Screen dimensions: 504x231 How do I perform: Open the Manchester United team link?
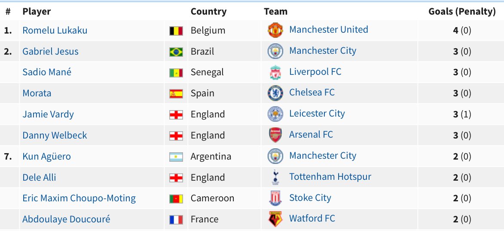click(329, 29)
